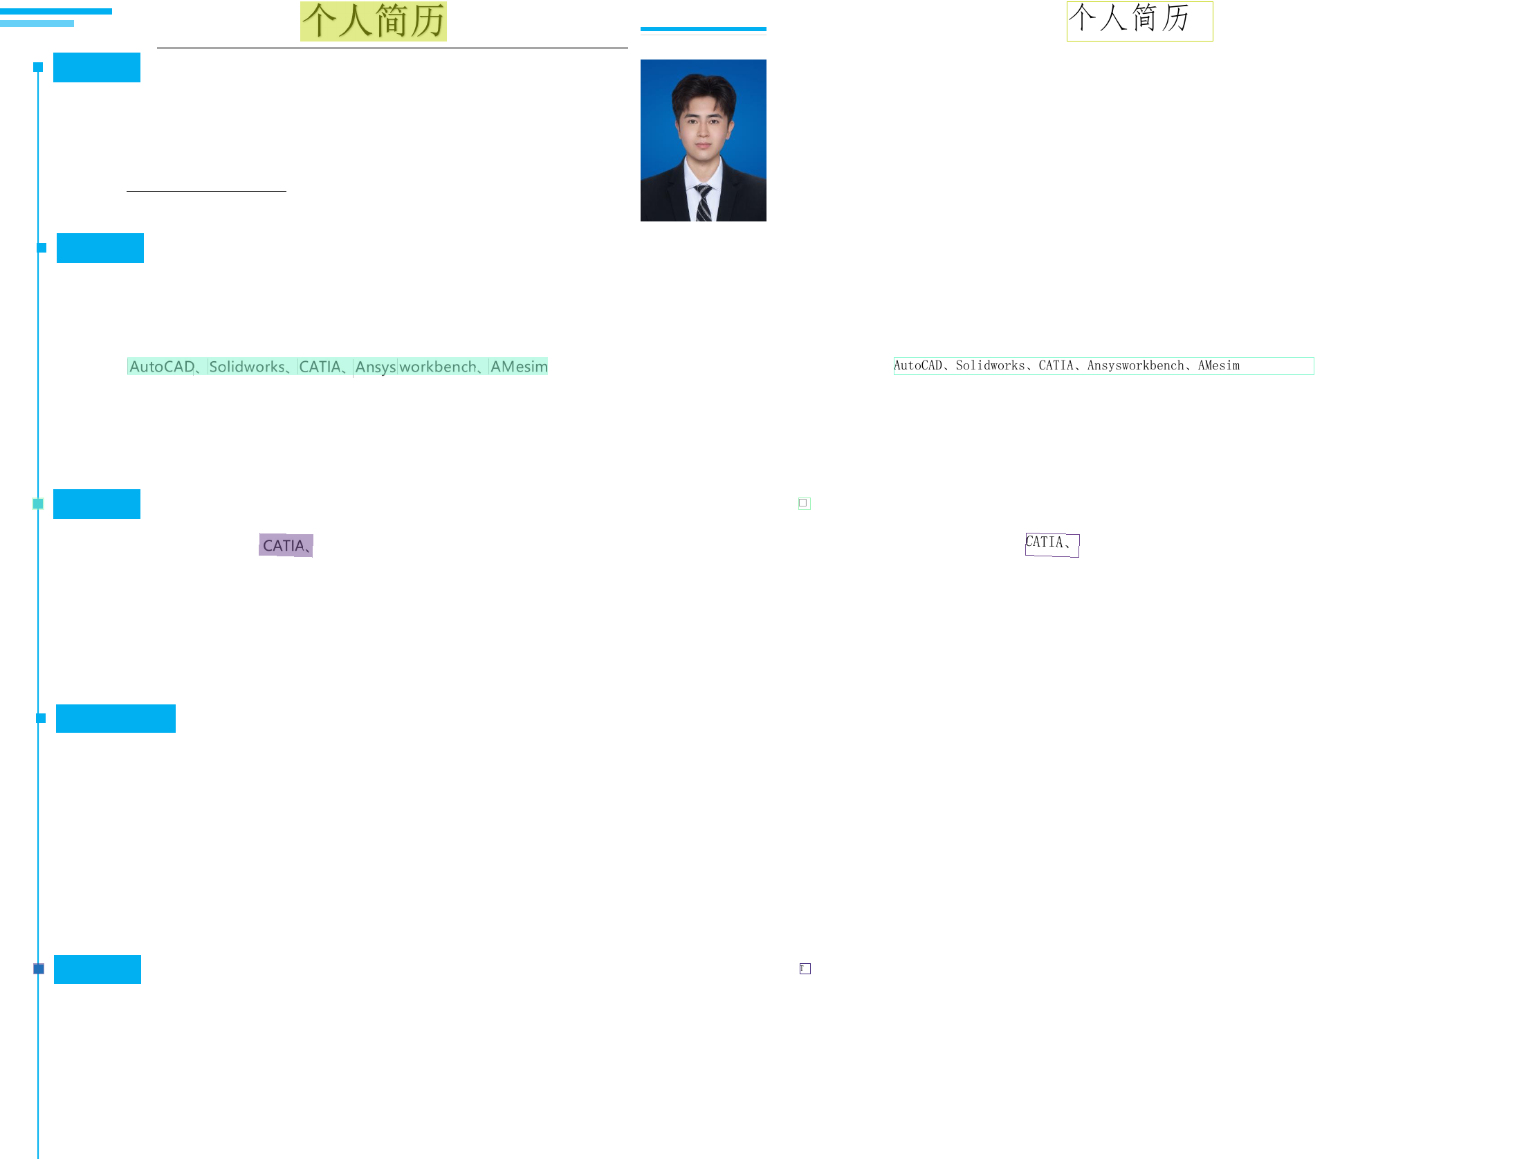Screen dimensions: 1533x1159
Task: Click AutoCAD in the green highlighted list
Action: [x=162, y=367]
